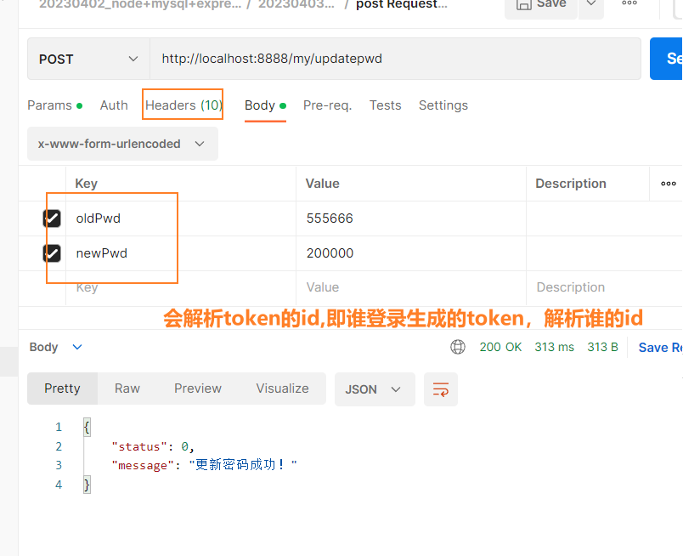Toggle line wrapping in the response viewer
683x556 pixels.
441,389
